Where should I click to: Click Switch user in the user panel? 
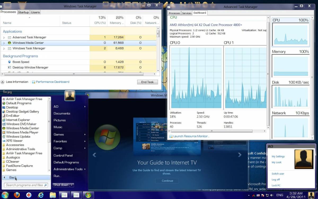coord(278,174)
